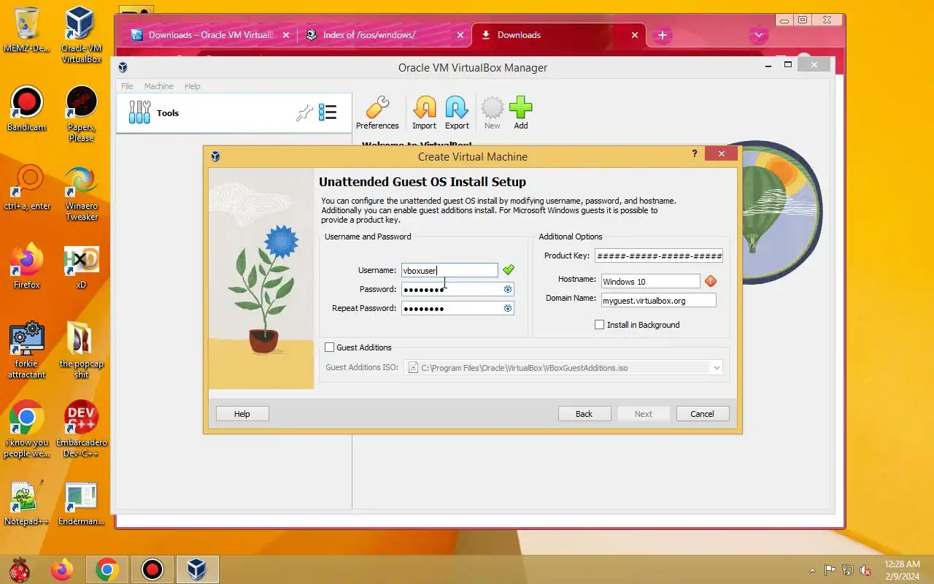
Task: Select the Tools entry in sidebar
Action: [x=233, y=113]
